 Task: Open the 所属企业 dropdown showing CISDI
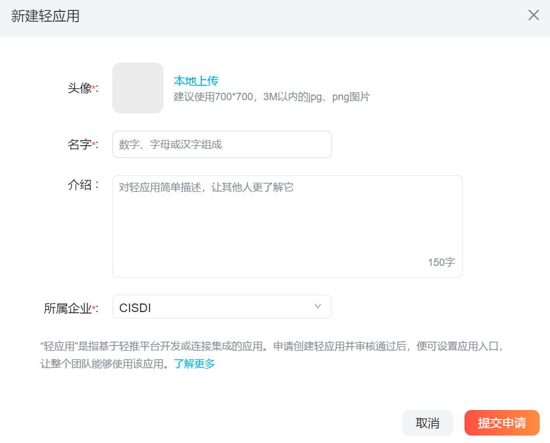(x=222, y=307)
